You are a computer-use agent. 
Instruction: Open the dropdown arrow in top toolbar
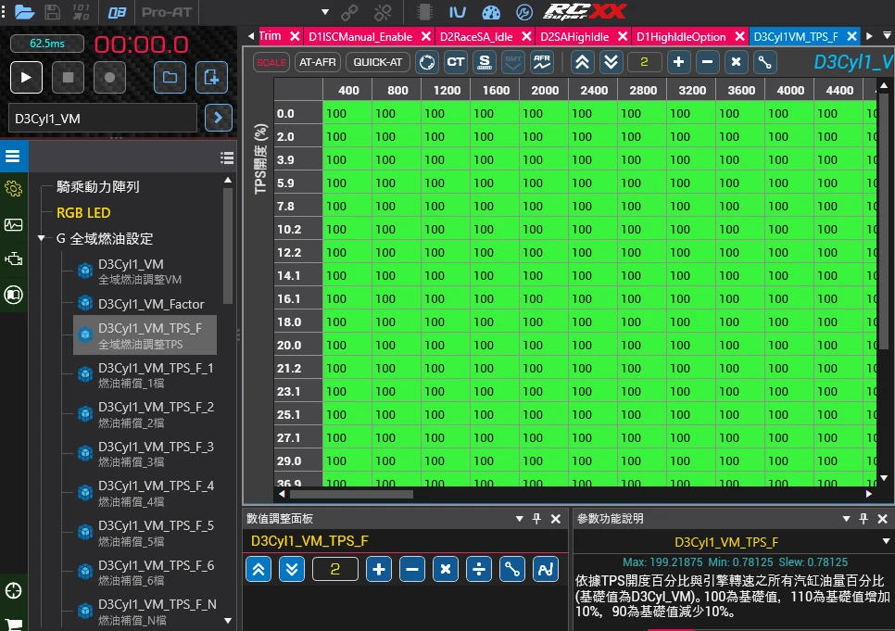pos(325,12)
